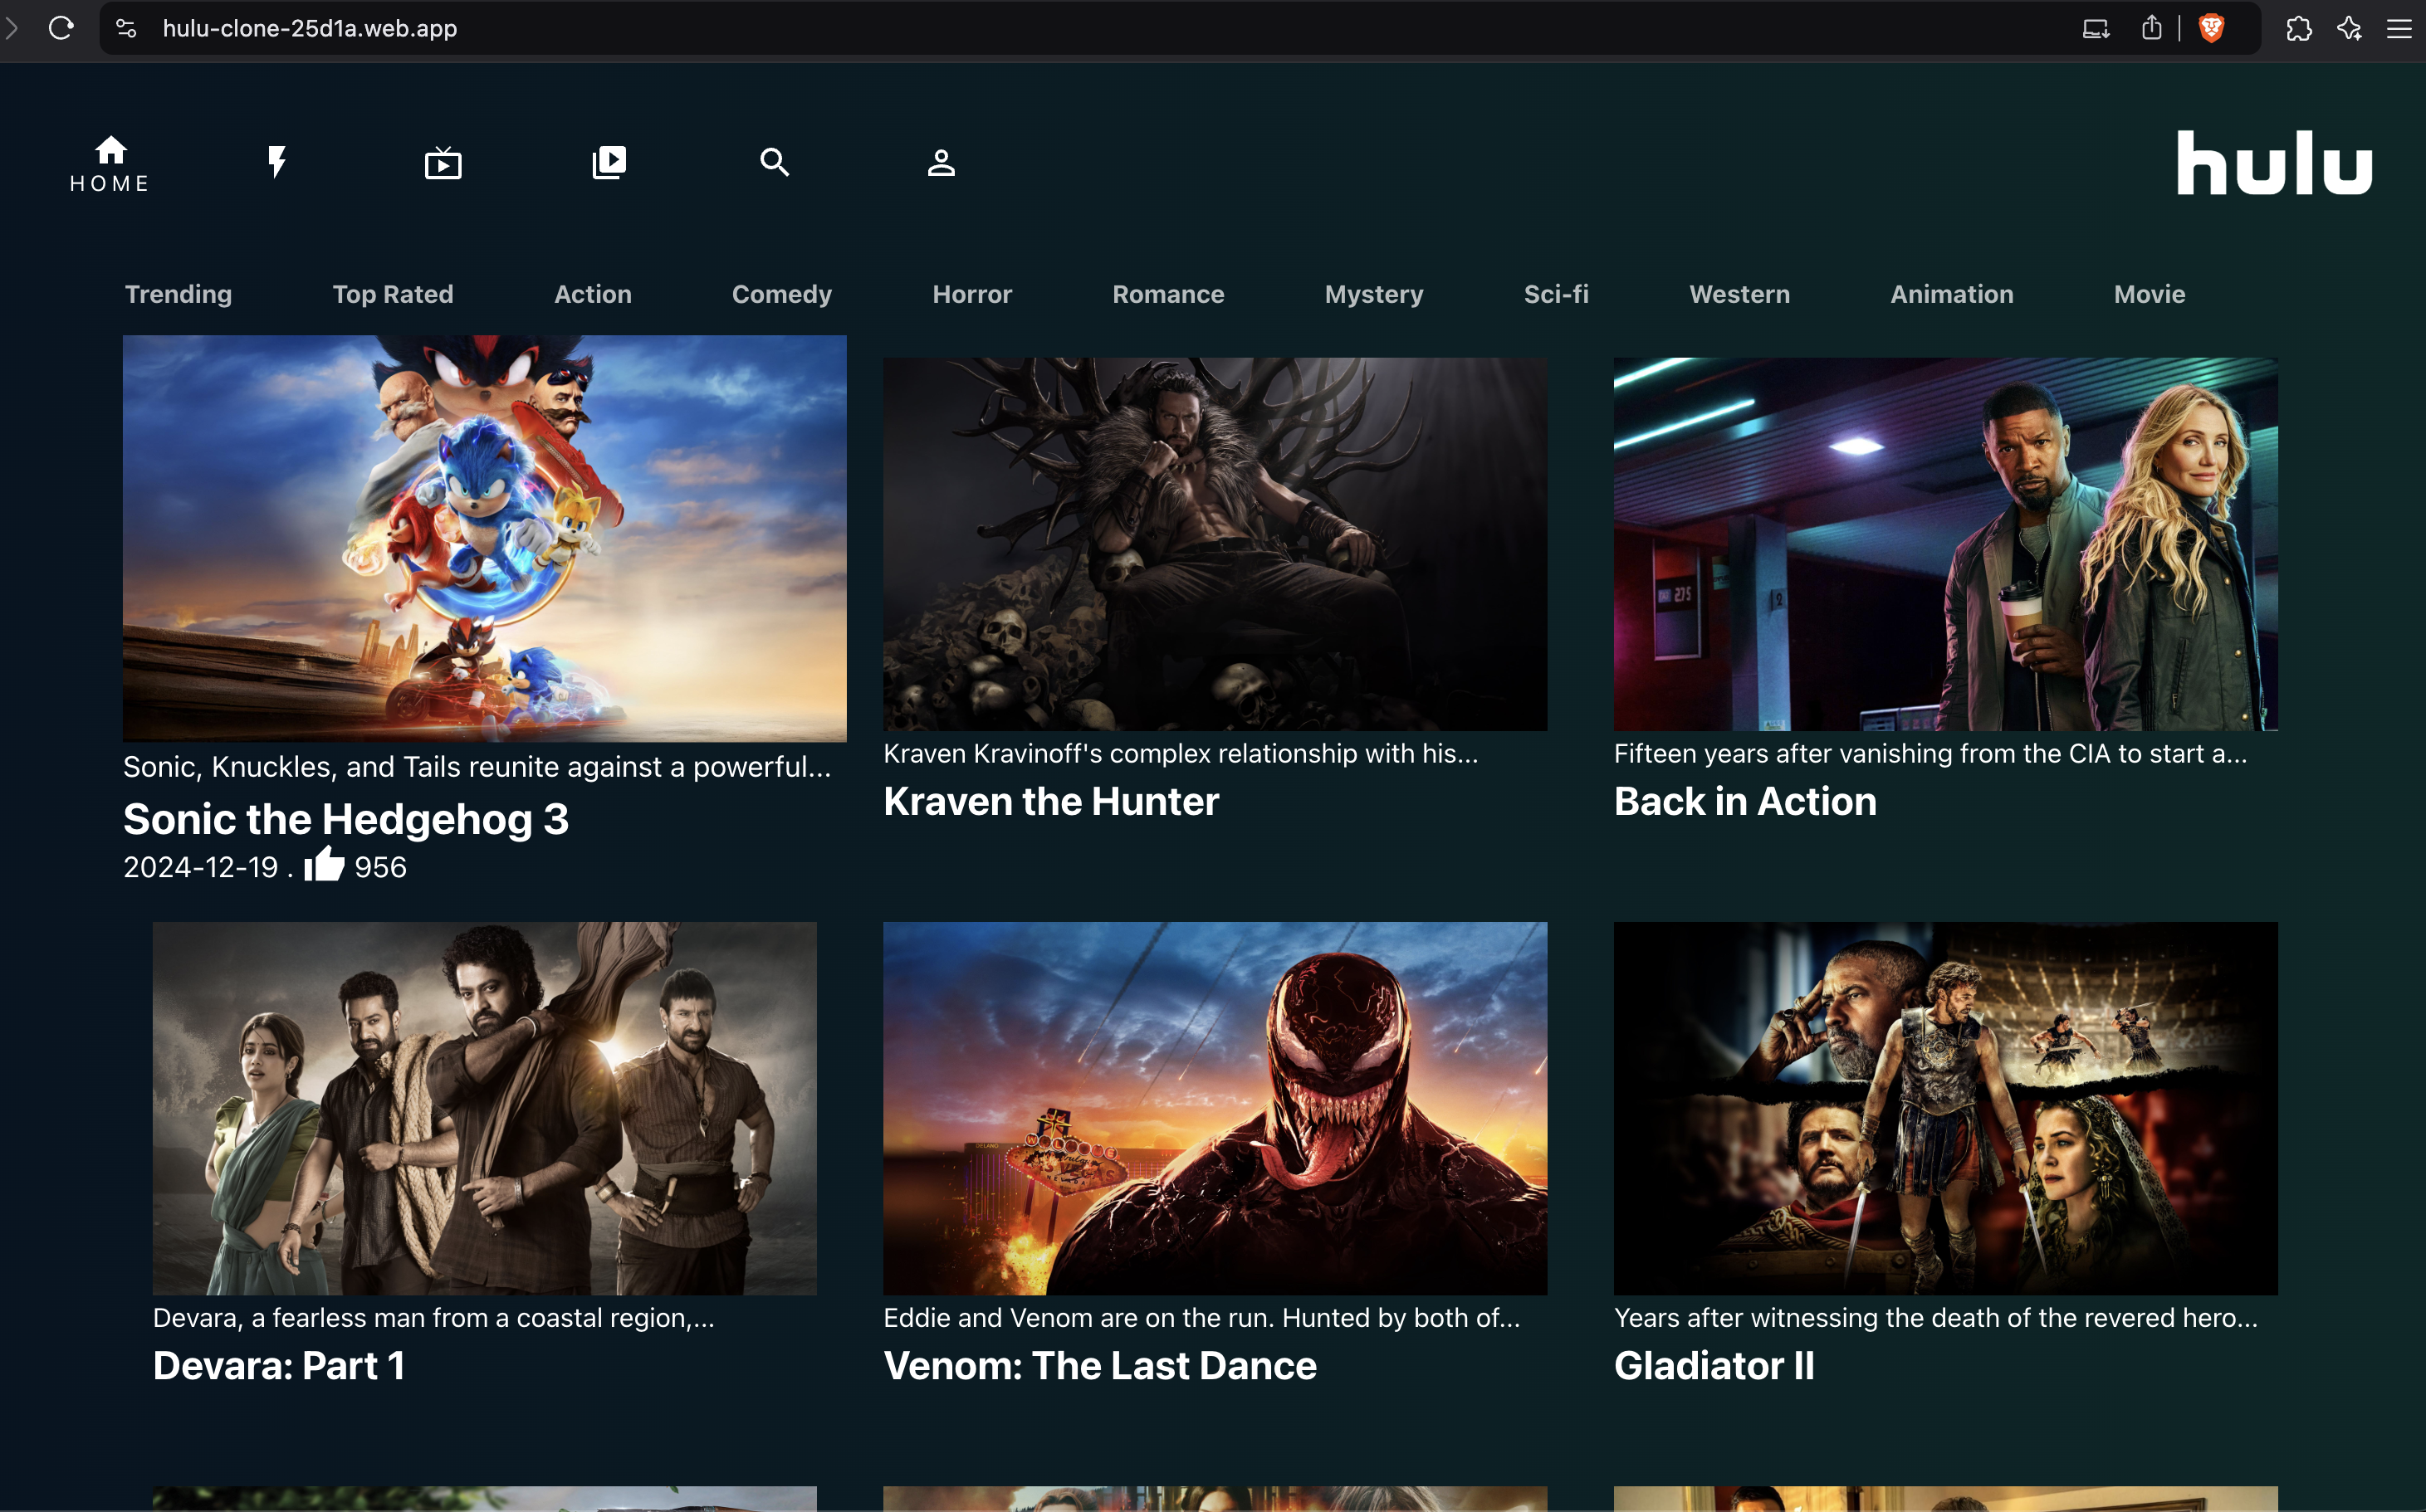This screenshot has width=2426, height=1512.
Task: Click the search magnifier icon
Action: point(775,162)
